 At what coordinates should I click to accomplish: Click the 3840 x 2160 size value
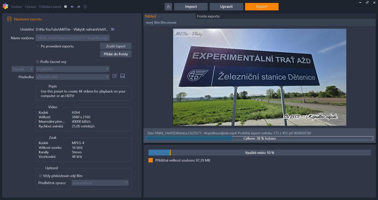pos(81,117)
